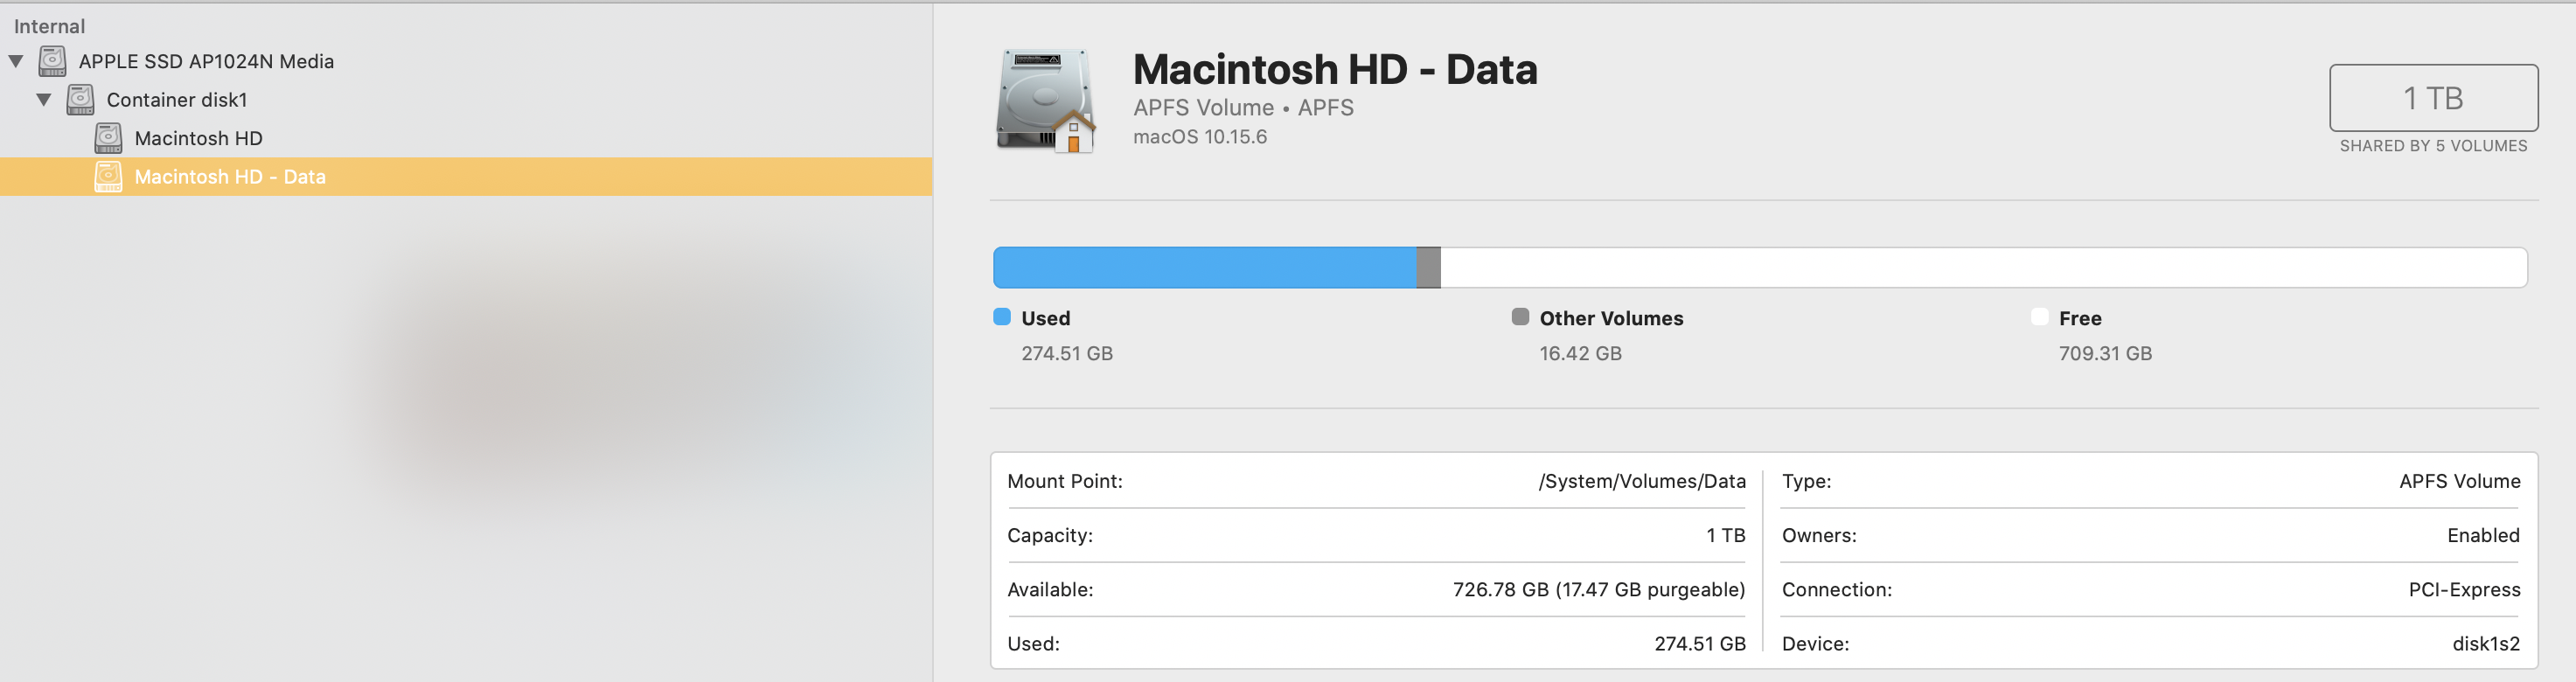Click the Macintosh HD - Data sidebar icon

coord(108,177)
